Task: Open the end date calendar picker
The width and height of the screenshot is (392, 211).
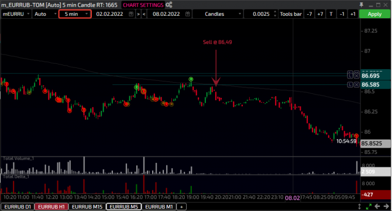Action: [187, 14]
